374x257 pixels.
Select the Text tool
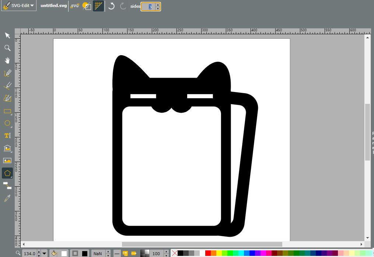pos(7,135)
